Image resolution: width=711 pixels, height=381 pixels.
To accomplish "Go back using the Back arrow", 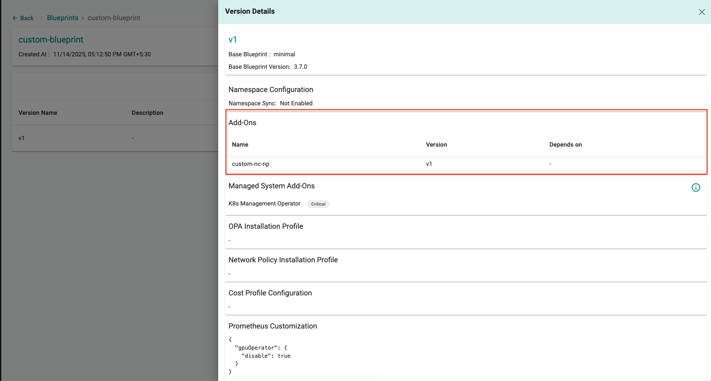I will (x=23, y=18).
